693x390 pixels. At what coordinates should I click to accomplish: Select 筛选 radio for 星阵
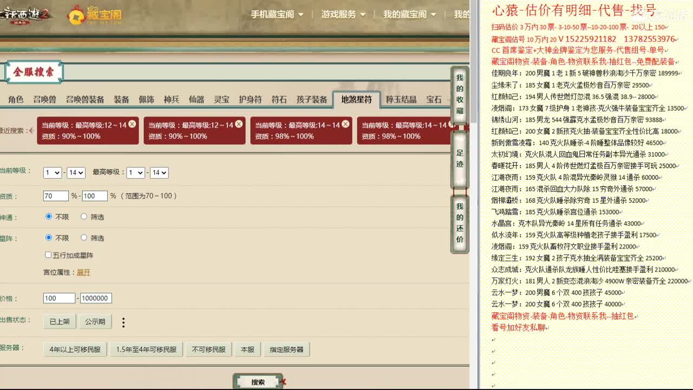tap(84, 238)
